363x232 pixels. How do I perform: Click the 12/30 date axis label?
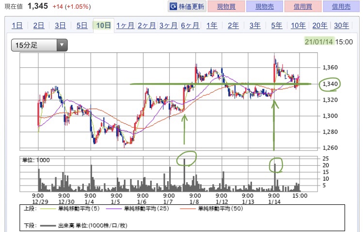[66, 201]
